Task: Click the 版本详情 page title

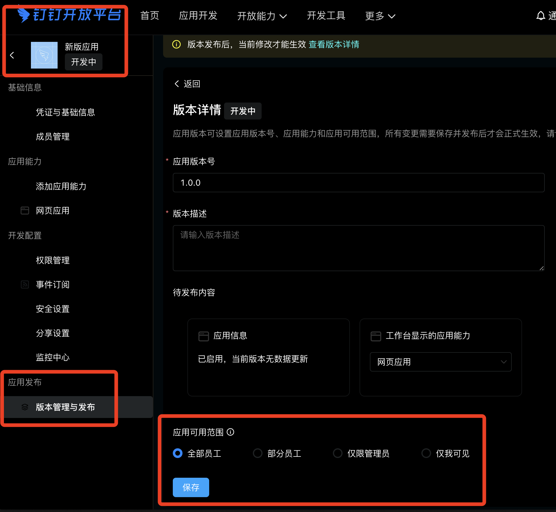Action: click(197, 110)
